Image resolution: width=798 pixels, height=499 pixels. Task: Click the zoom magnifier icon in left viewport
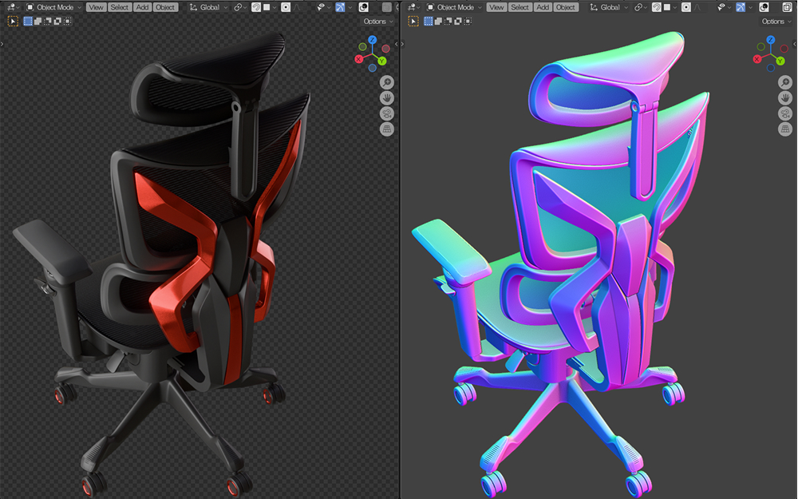[x=386, y=82]
